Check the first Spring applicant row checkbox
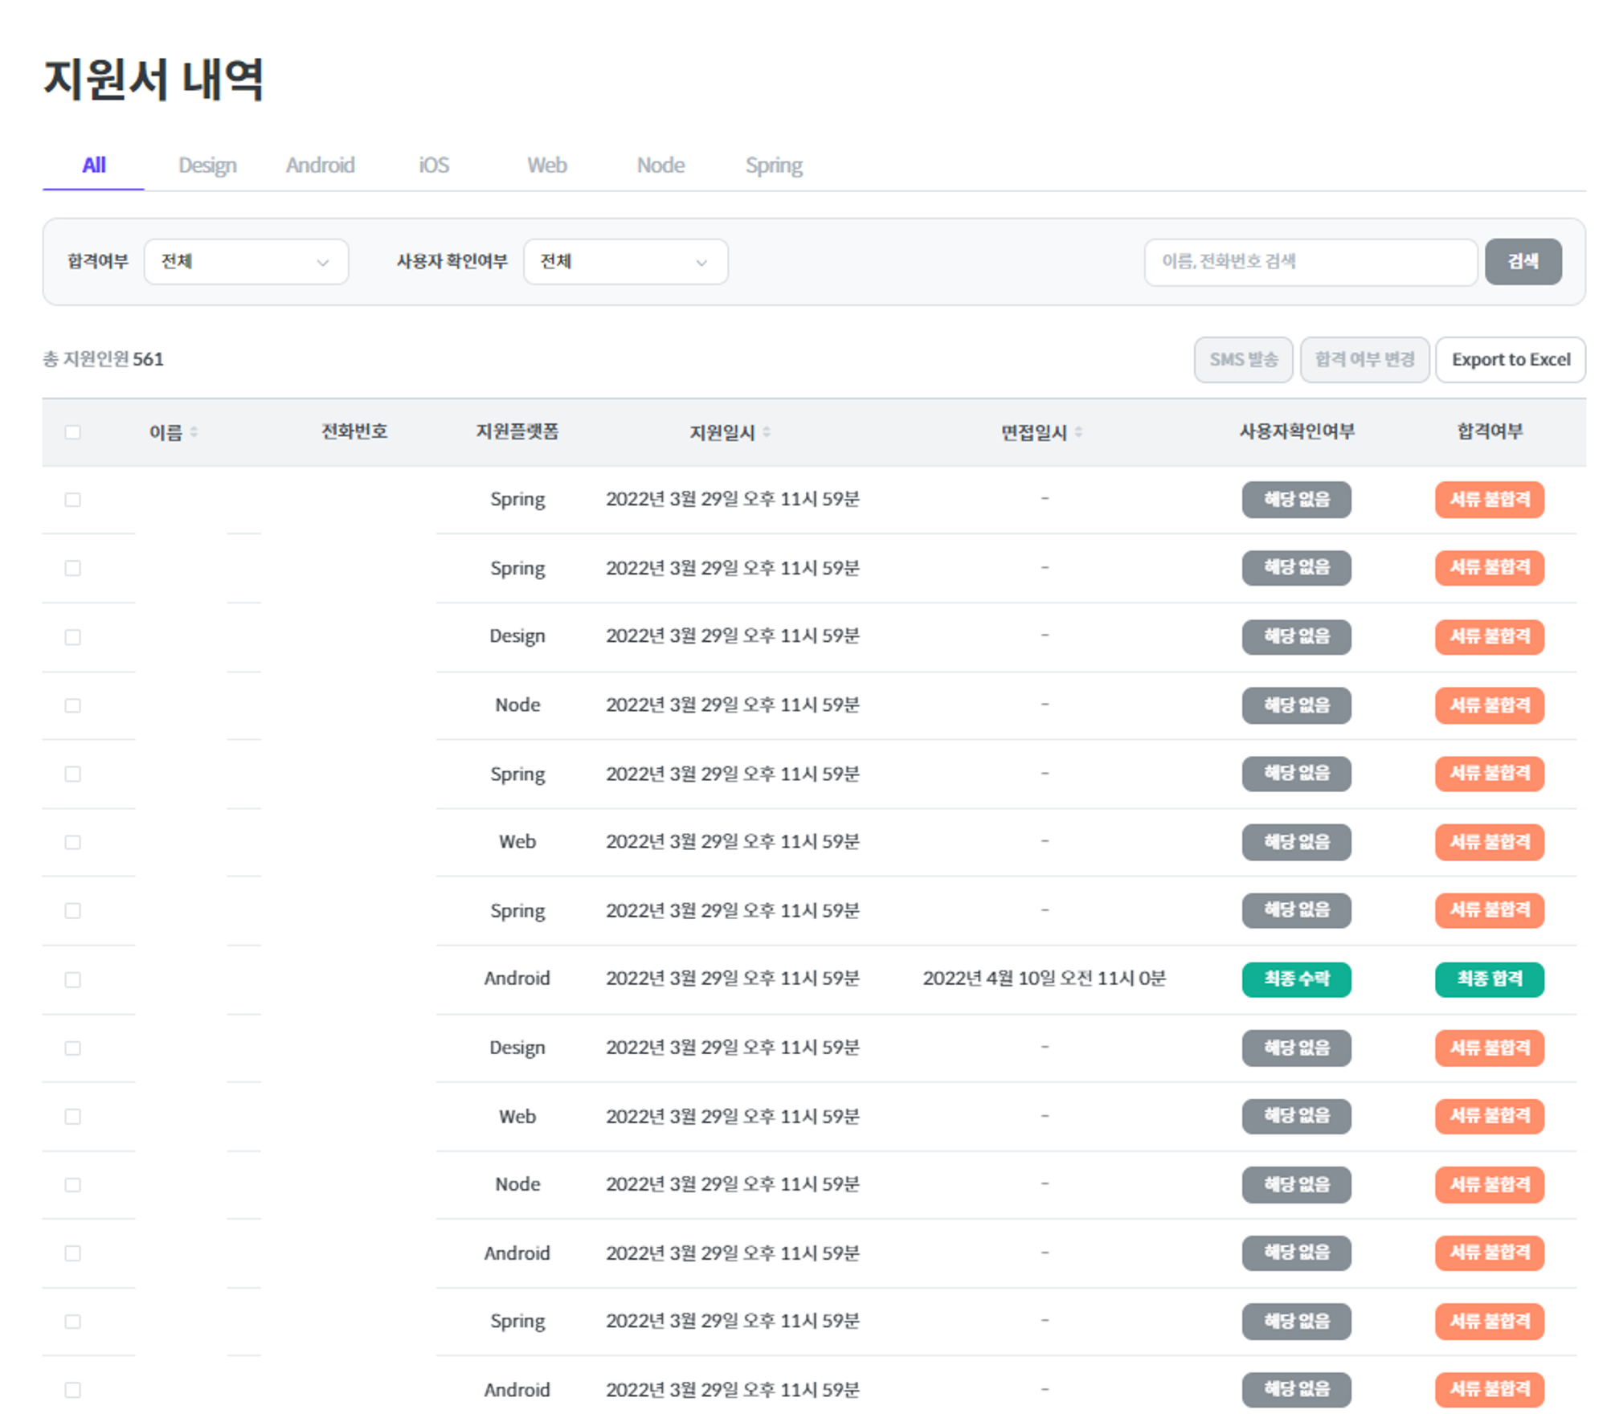Viewport: 1607px width, 1414px height. 73,500
